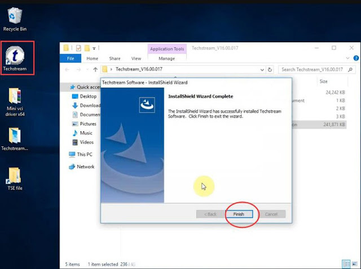Switch to Details view in status bar
The height and width of the screenshot is (269, 361).
[346, 264]
